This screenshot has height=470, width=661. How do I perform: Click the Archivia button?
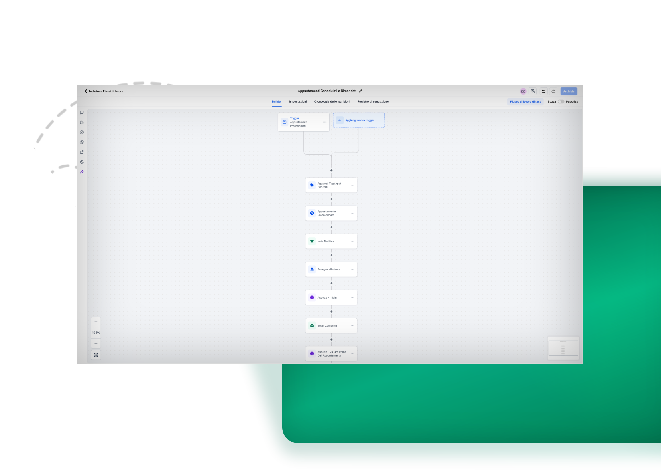[x=569, y=91]
